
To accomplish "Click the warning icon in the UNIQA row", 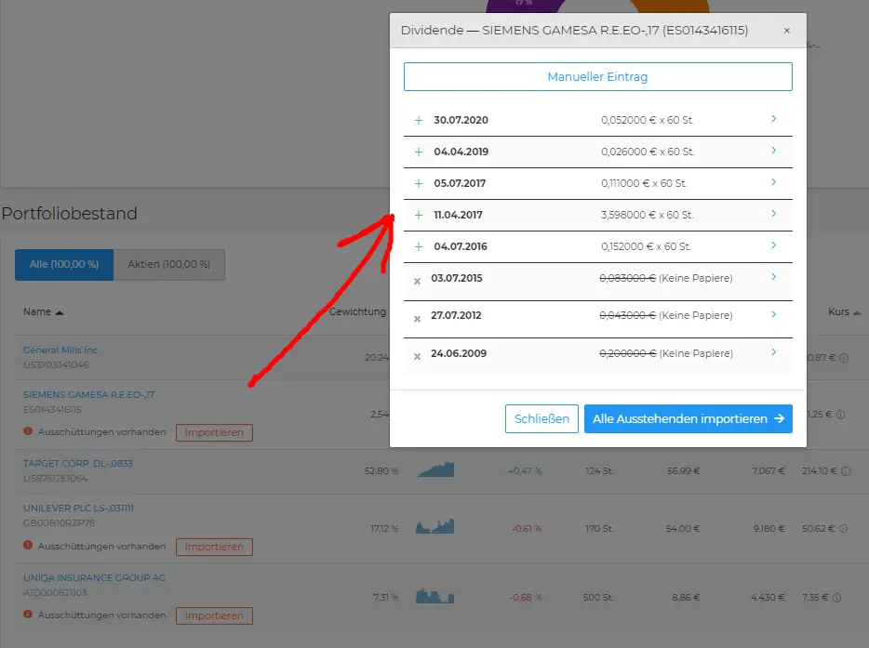I will pyautogui.click(x=28, y=615).
